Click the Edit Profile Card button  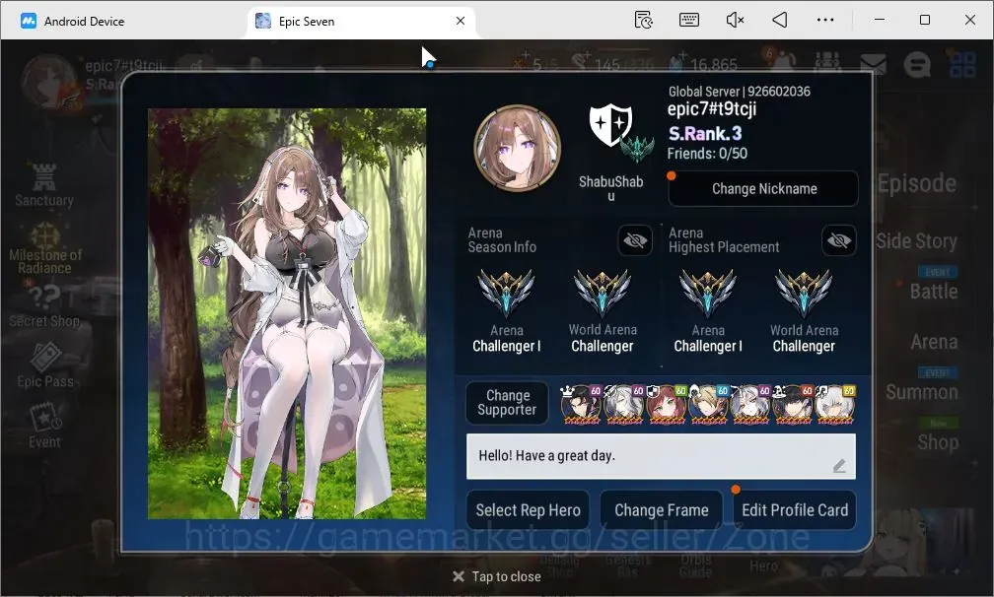795,510
